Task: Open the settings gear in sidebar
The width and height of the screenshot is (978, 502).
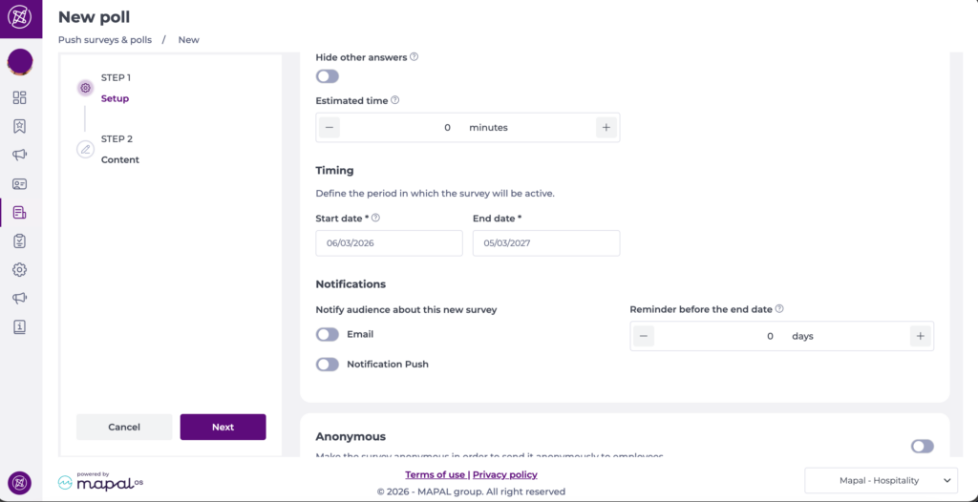Action: point(20,269)
